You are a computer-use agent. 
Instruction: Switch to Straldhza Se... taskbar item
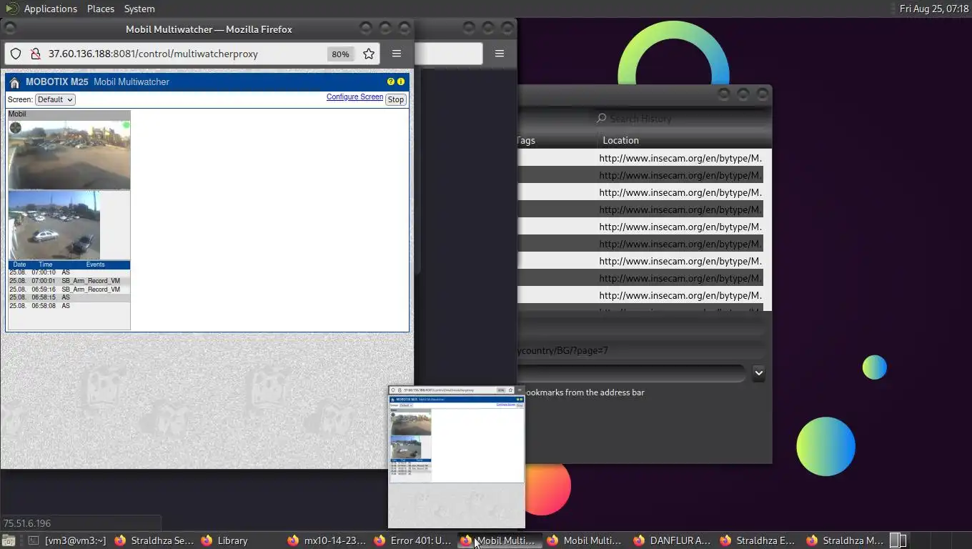(154, 540)
